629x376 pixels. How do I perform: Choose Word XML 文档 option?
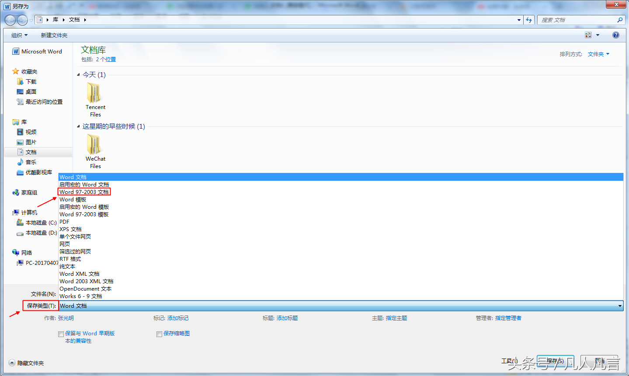[341, 274]
